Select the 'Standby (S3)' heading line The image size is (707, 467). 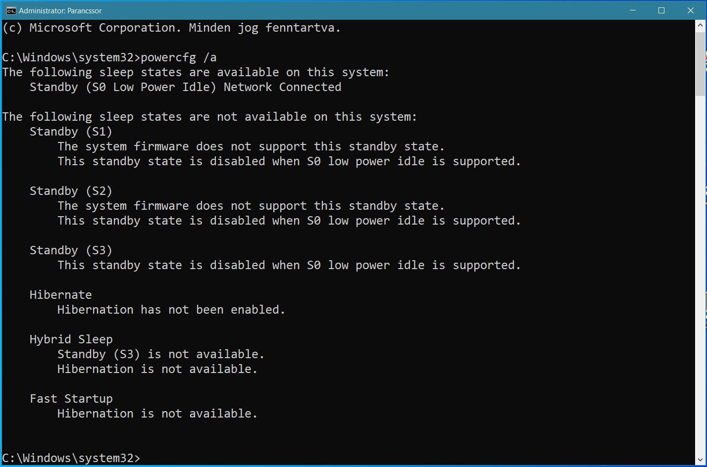pyautogui.click(x=71, y=250)
